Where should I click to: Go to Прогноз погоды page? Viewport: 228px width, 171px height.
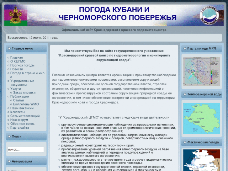pyautogui.click(x=22, y=65)
